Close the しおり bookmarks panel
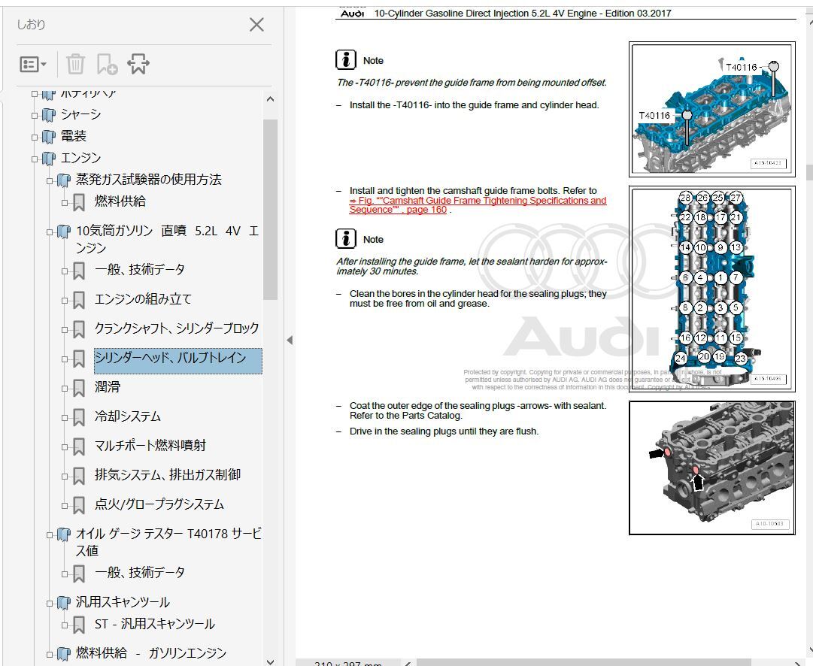813x666 pixels. [256, 24]
